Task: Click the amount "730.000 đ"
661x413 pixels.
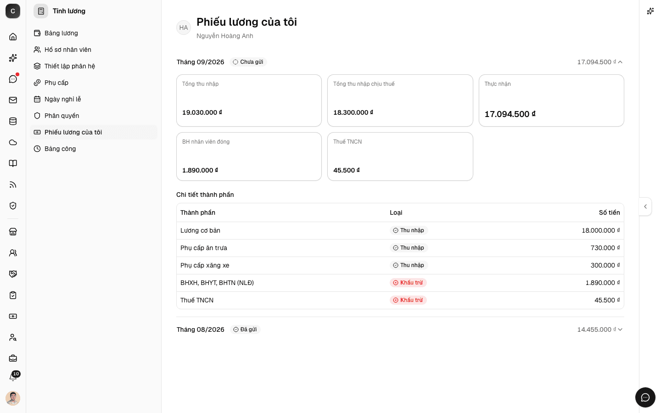Action: point(605,248)
